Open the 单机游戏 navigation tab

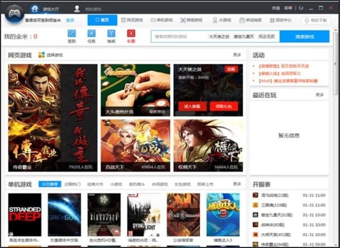162,20
